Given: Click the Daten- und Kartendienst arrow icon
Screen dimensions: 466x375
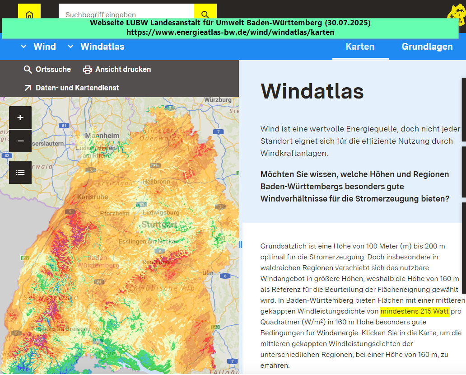Looking at the screenshot, I should [28, 88].
